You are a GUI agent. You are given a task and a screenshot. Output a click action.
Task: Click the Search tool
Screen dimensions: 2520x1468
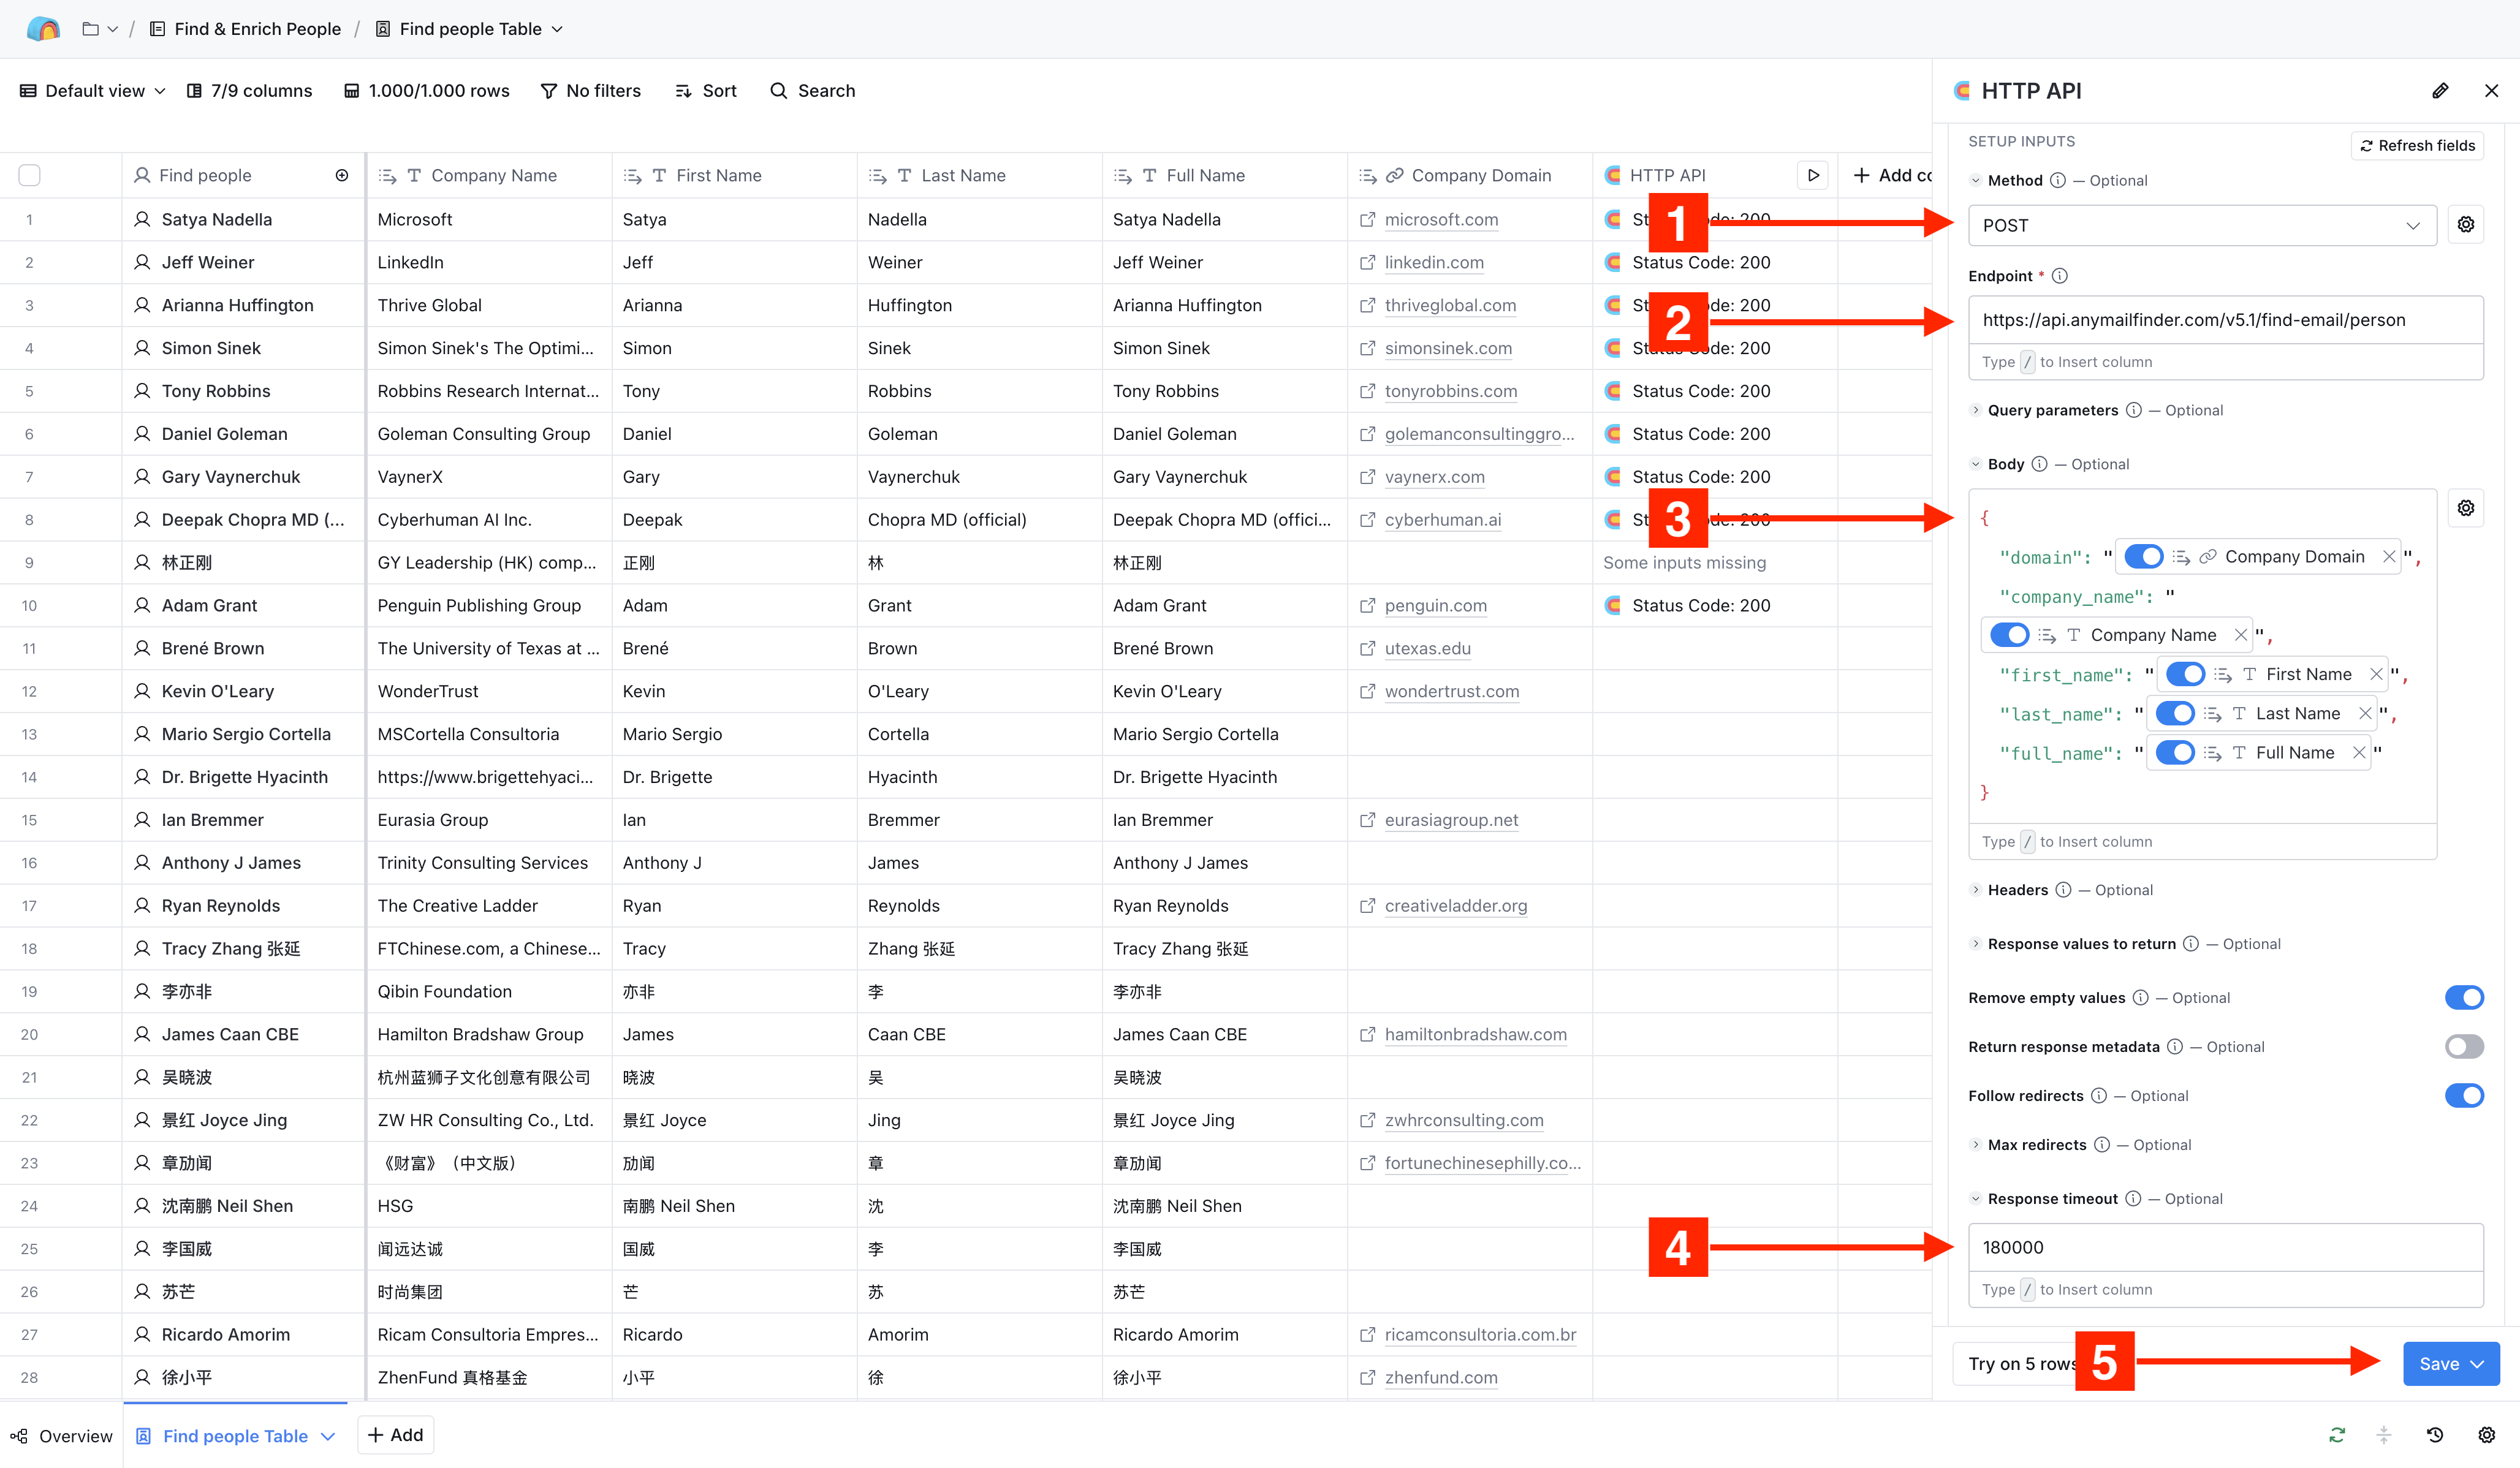813,91
